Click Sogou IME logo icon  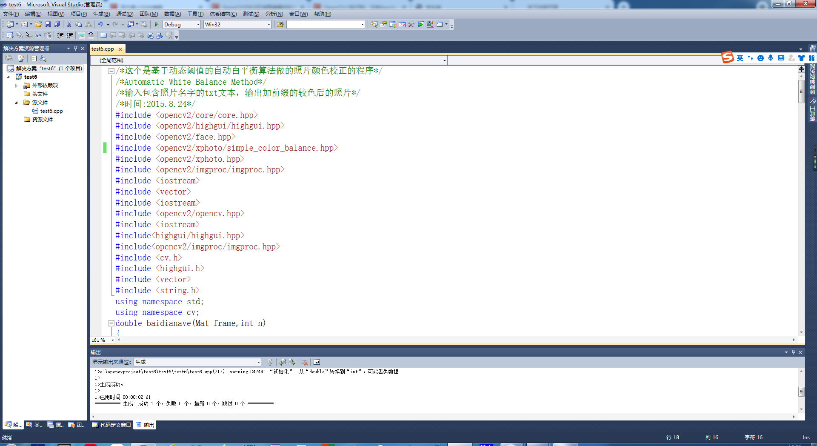click(728, 57)
